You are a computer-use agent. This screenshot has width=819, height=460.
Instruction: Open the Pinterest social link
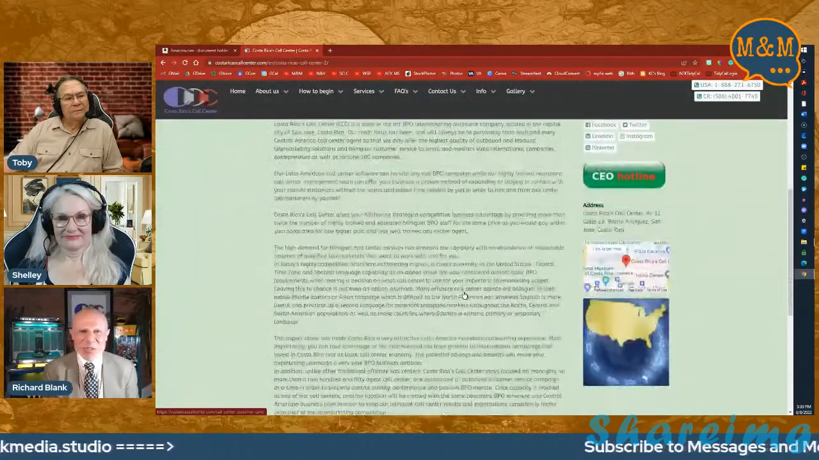coord(600,148)
